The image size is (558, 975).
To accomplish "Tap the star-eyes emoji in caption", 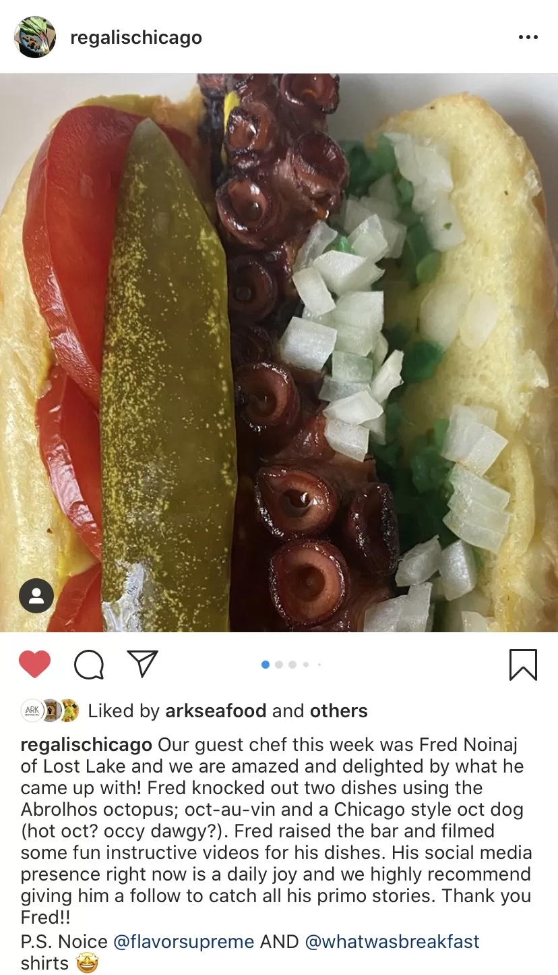I will pos(87,963).
